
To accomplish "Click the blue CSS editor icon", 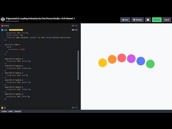I will tap(2, 30).
